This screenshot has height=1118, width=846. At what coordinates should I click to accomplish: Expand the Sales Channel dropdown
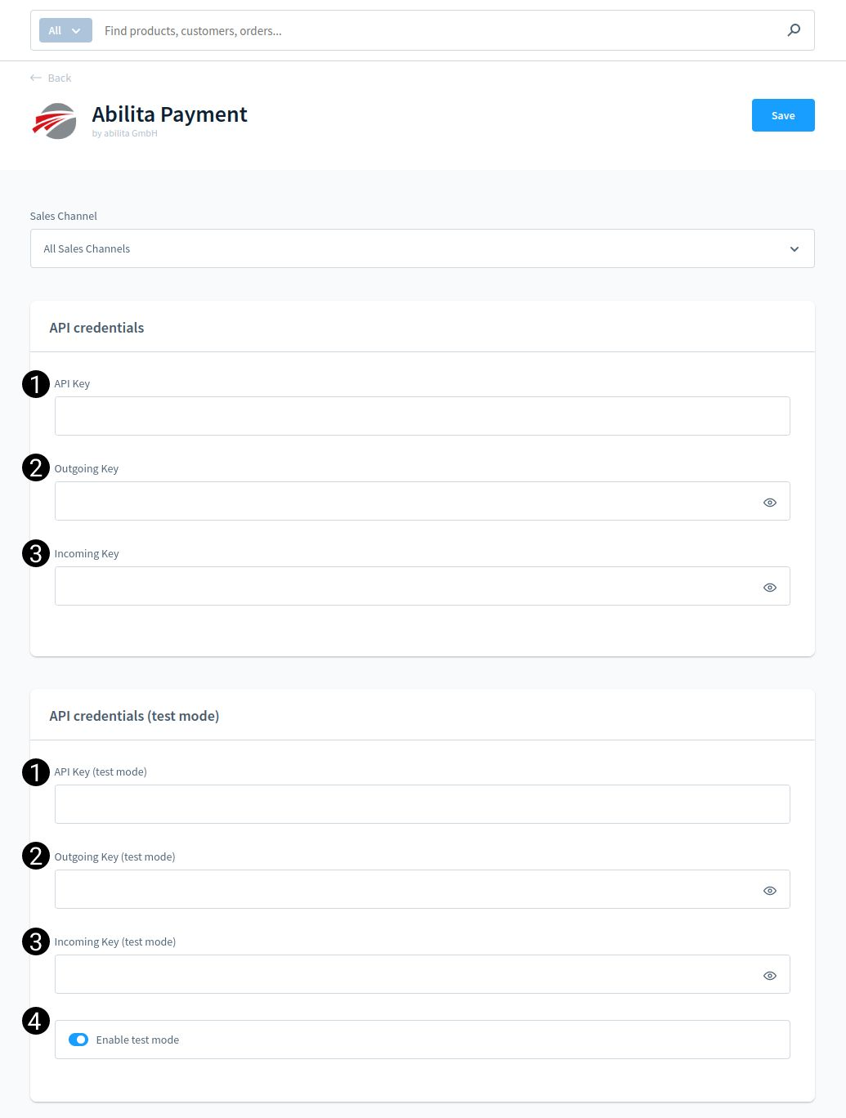coord(423,248)
